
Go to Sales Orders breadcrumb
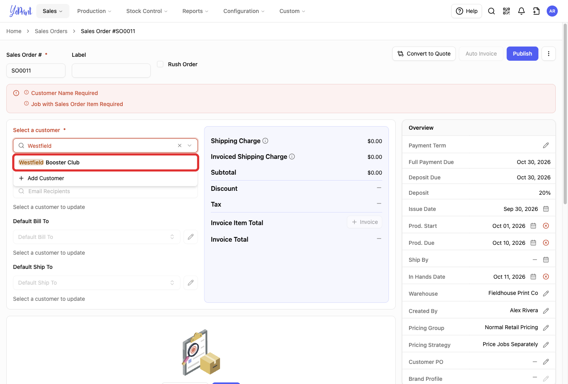[51, 31]
